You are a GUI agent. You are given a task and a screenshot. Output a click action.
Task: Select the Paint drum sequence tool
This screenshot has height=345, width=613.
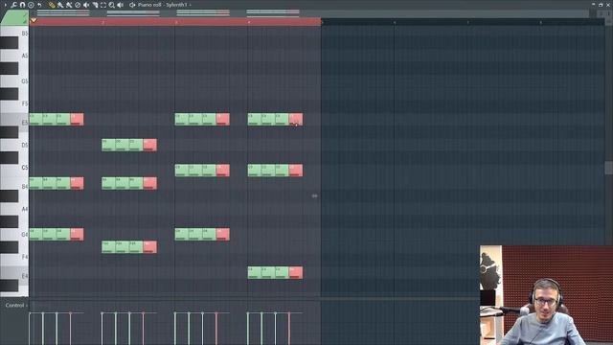click(x=69, y=5)
